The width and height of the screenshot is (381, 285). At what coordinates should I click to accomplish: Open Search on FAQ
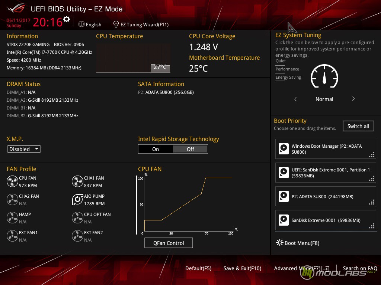360,268
